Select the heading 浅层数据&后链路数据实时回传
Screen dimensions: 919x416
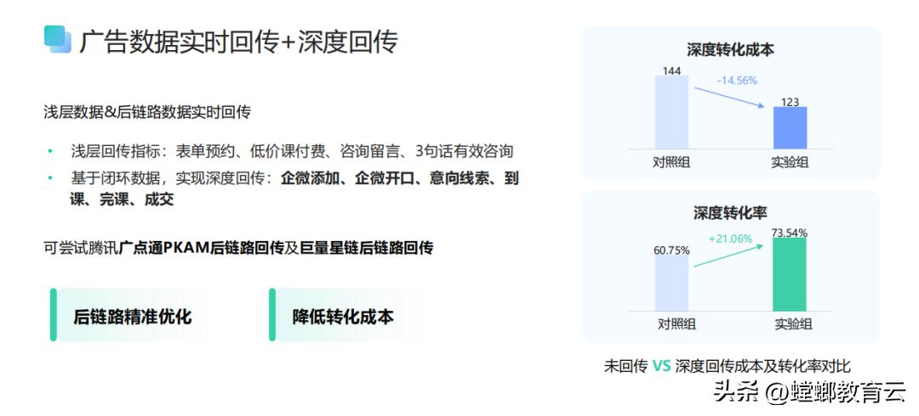[147, 112]
